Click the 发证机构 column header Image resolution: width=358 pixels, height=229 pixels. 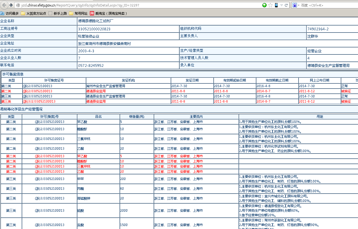click(x=128, y=80)
